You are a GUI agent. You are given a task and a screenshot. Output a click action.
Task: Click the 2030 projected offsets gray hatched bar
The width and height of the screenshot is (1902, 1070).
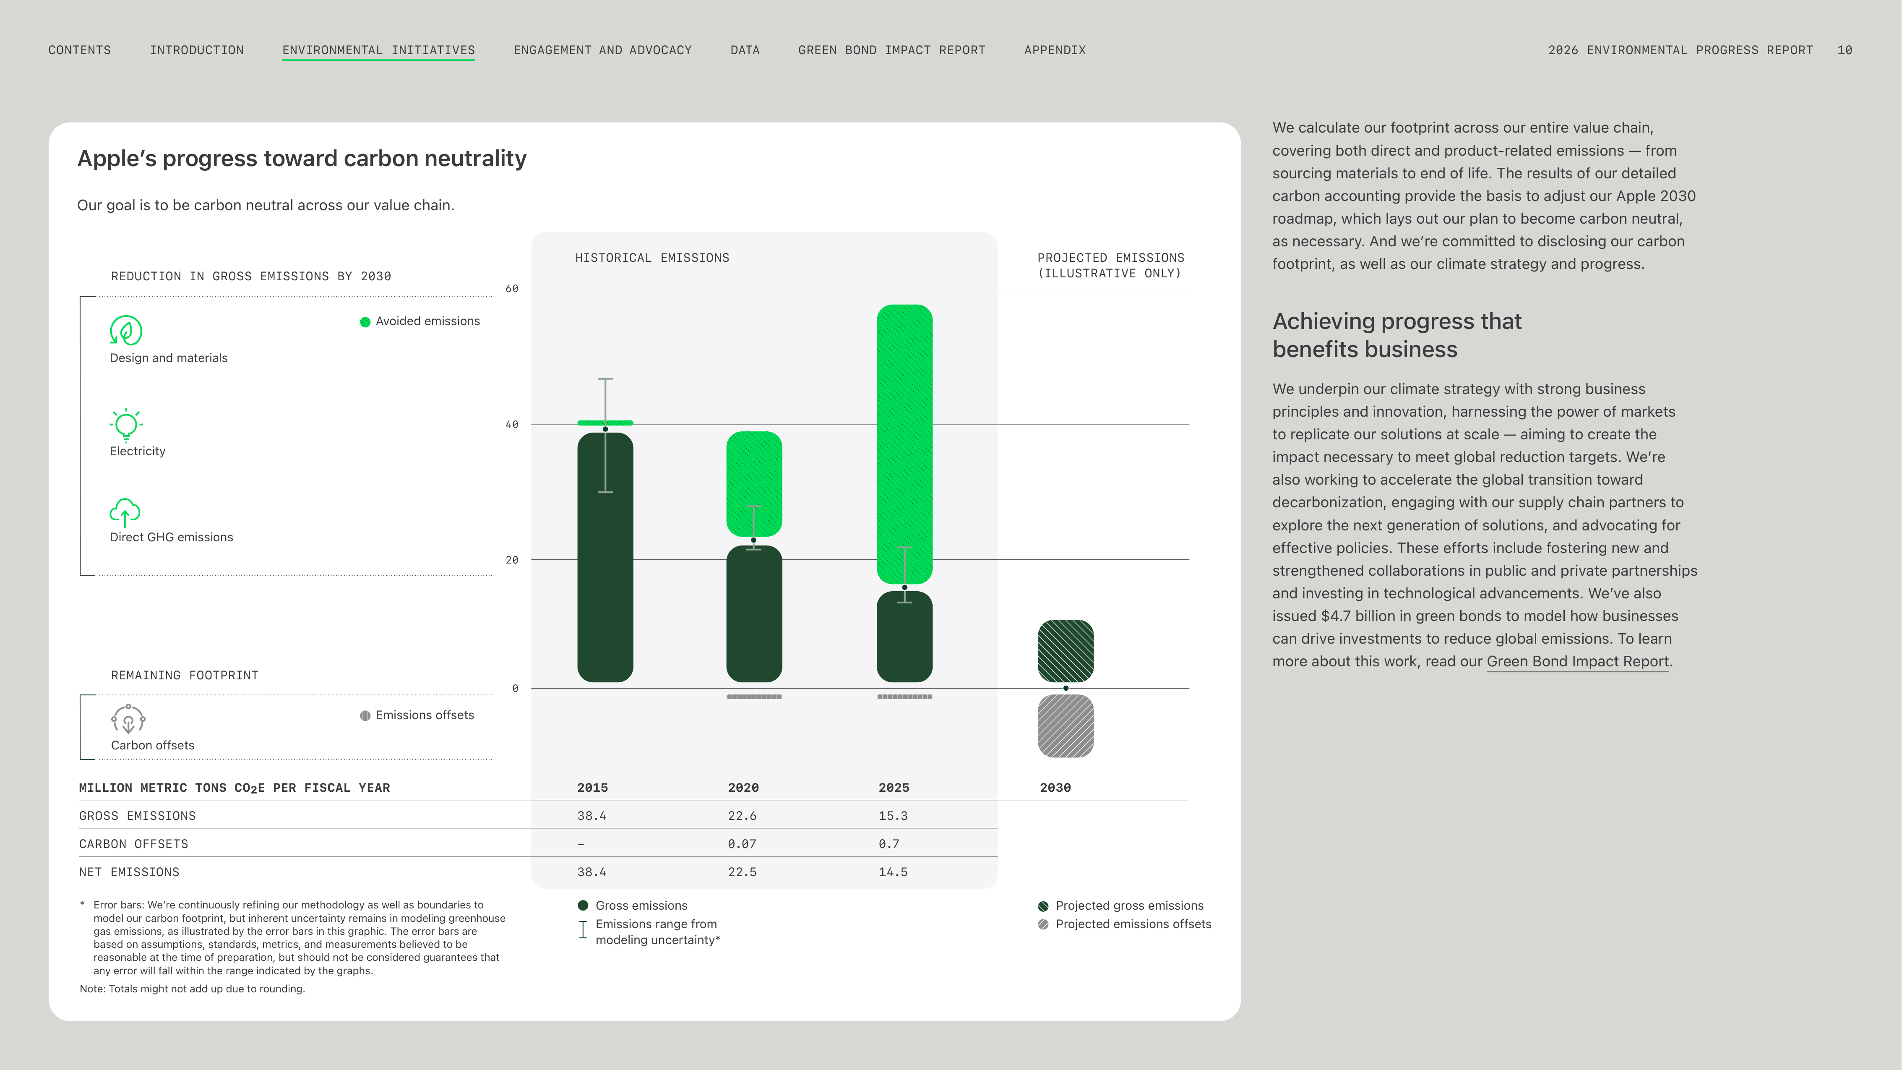click(1066, 726)
